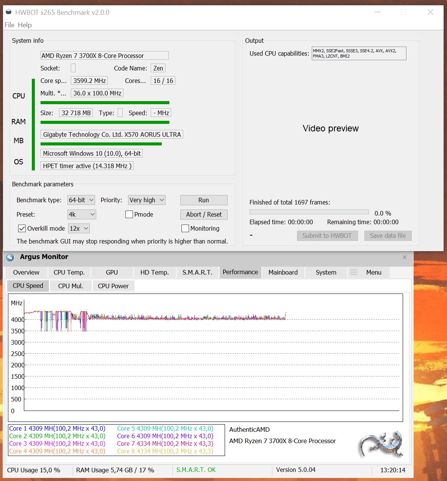
Task: Click the Core 7 4334 MHz legend entry
Action: (165, 444)
